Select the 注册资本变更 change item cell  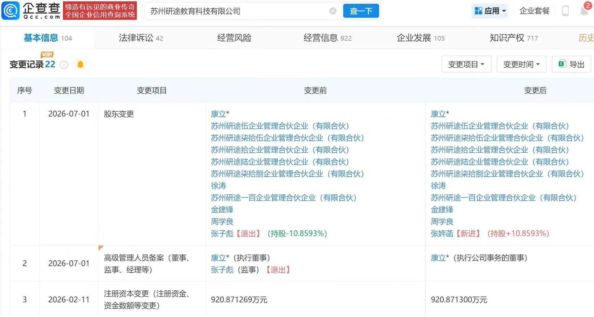[x=152, y=299]
